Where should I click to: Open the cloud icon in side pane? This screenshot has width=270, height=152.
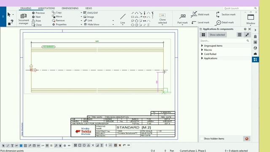point(255,54)
